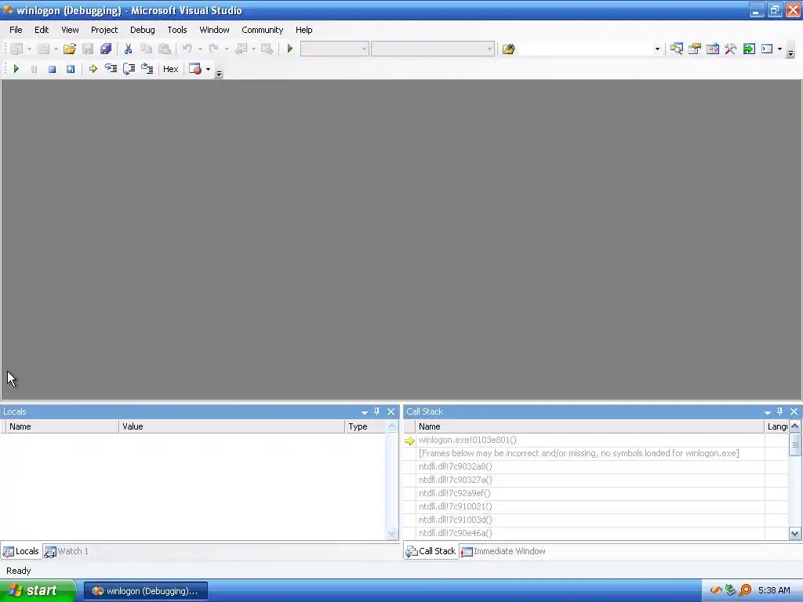Viewport: 803px width, 602px height.
Task: Switch to the Watch 1 tab
Action: (x=67, y=551)
